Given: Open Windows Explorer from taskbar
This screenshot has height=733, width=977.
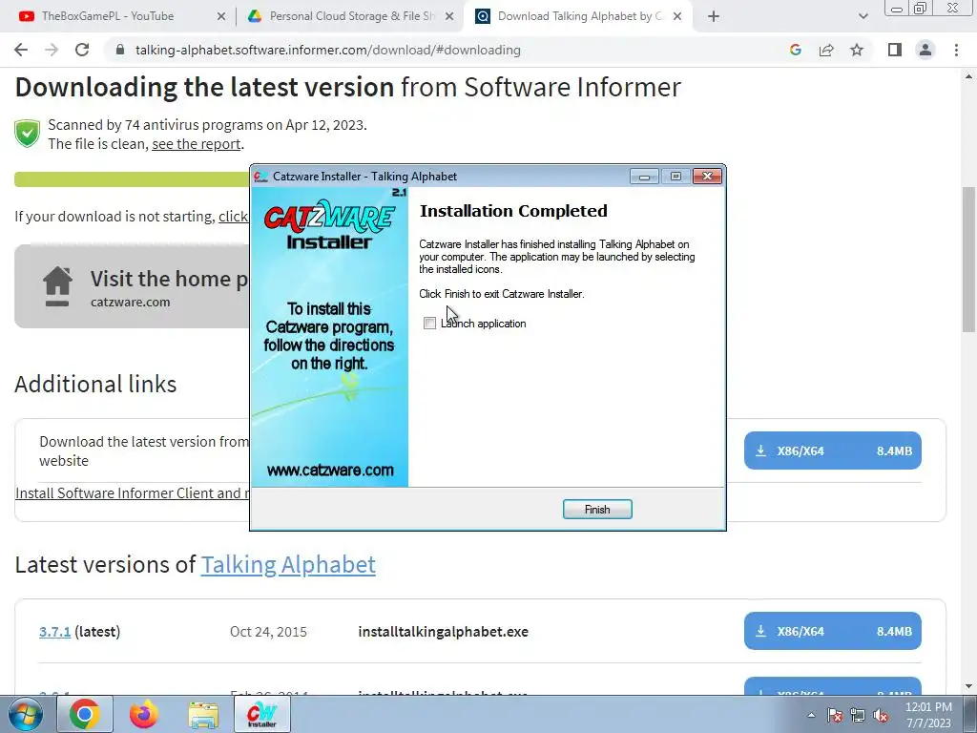Looking at the screenshot, I should tap(203, 714).
